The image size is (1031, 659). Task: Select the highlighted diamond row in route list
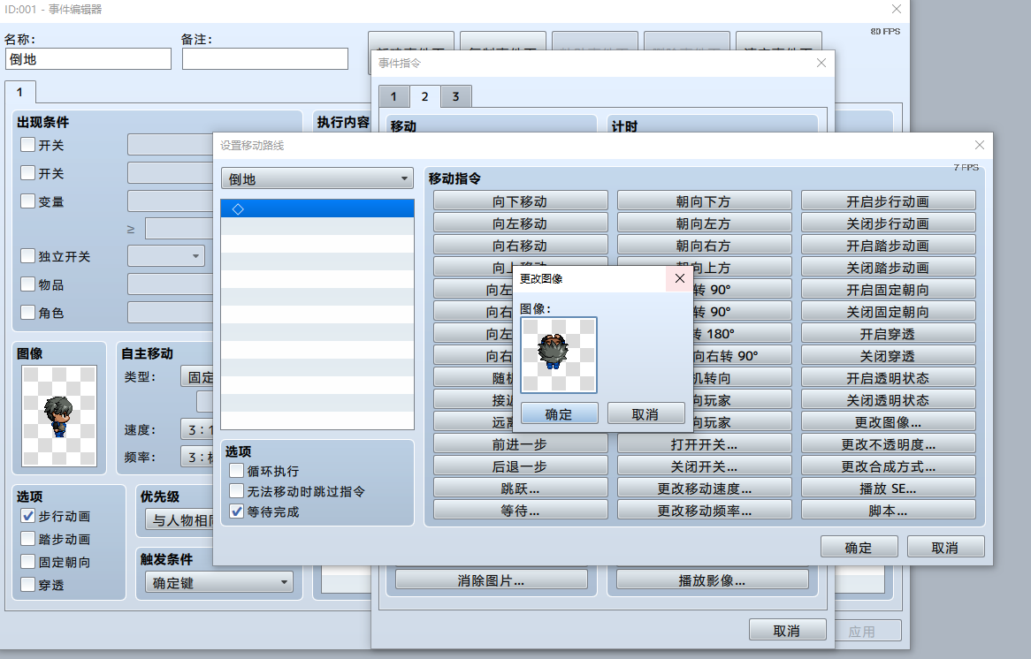[317, 209]
